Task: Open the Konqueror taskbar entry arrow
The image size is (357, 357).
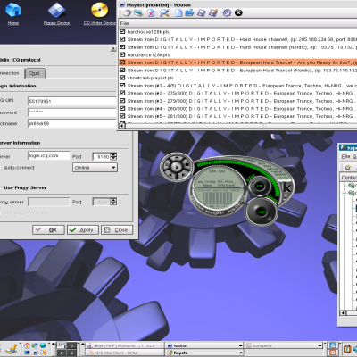Action: (320, 345)
